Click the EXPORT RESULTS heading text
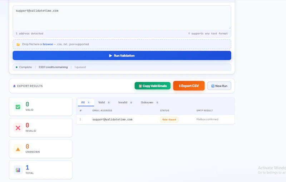 point(30,86)
